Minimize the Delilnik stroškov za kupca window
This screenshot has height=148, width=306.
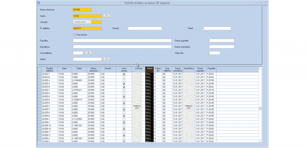tap(257, 2)
